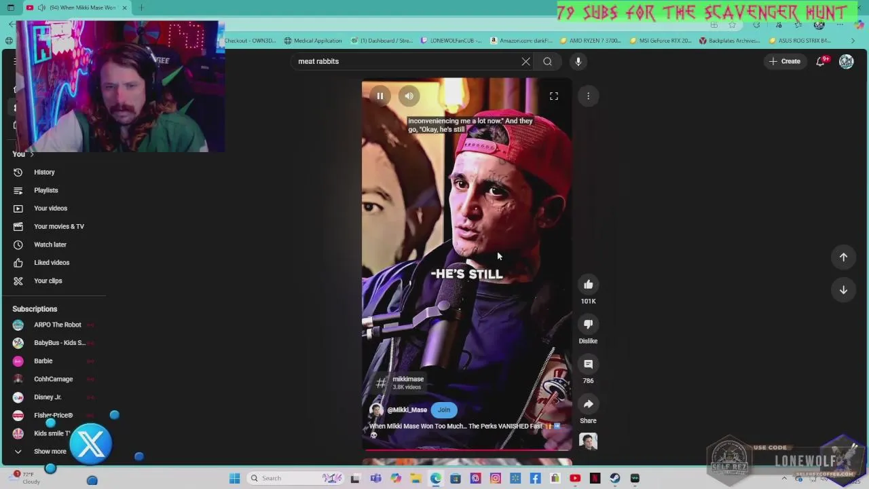Open ARPO The Robot subscription
Screen dimensions: 869x489
tap(57, 325)
